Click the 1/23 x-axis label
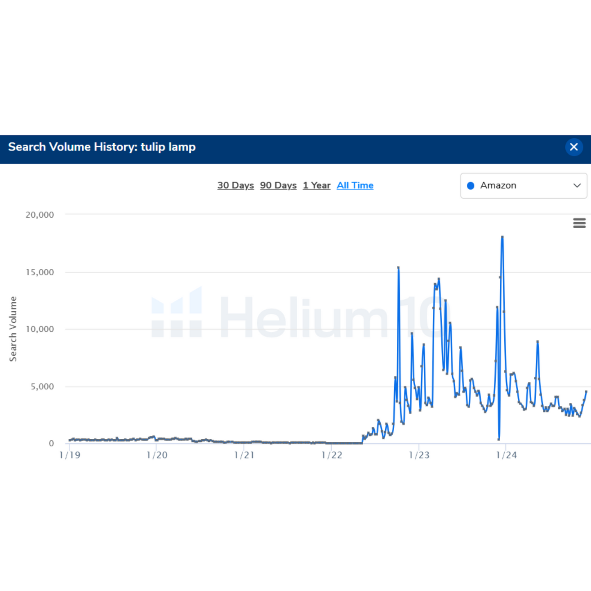Image resolution: width=591 pixels, height=591 pixels. tap(419, 455)
